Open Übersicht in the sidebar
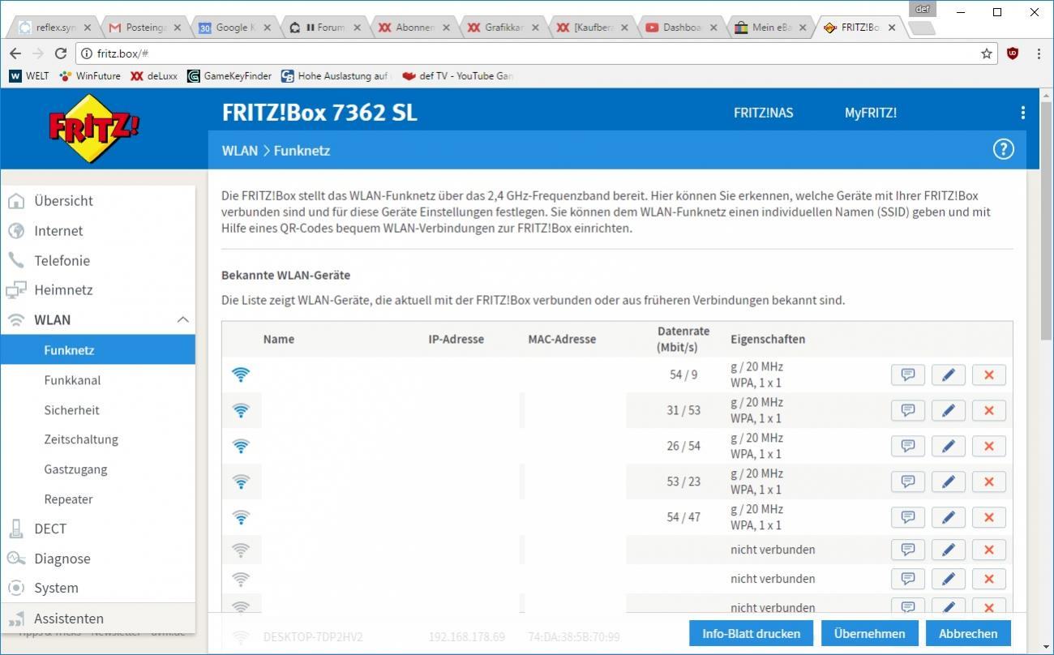 point(97,200)
